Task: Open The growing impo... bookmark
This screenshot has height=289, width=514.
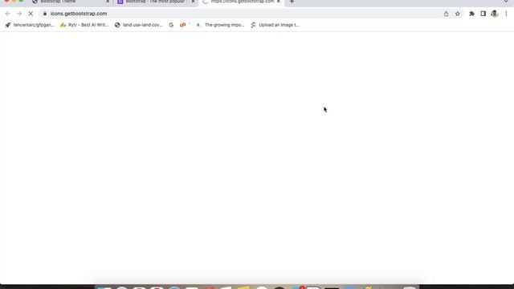Action: (x=220, y=25)
